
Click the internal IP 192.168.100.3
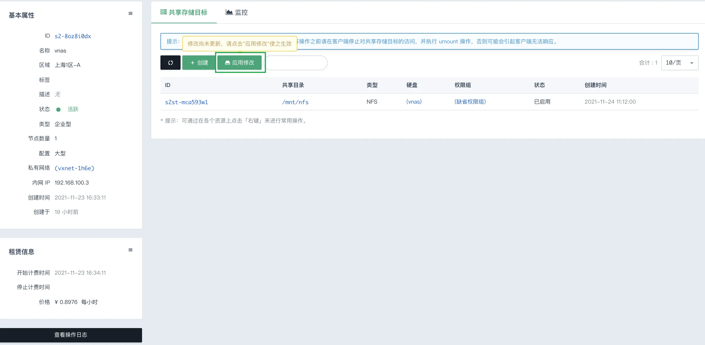pos(72,183)
